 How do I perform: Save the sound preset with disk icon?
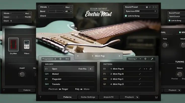click(x=147, y=7)
